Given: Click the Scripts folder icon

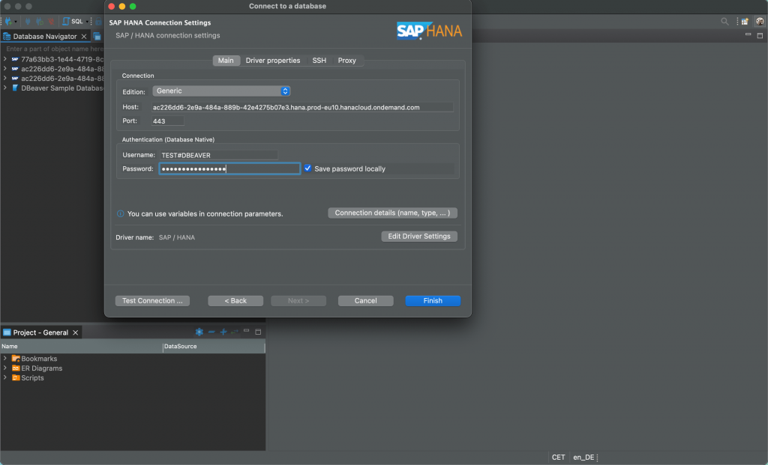Looking at the screenshot, I should click(16, 377).
